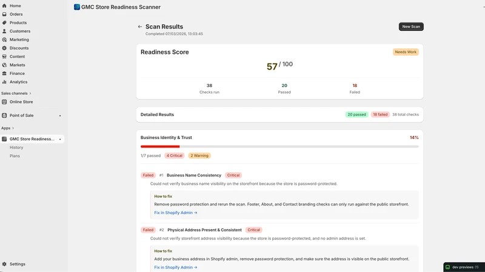Click the scan completion timestamp
This screenshot has height=272, width=485.
174,34
